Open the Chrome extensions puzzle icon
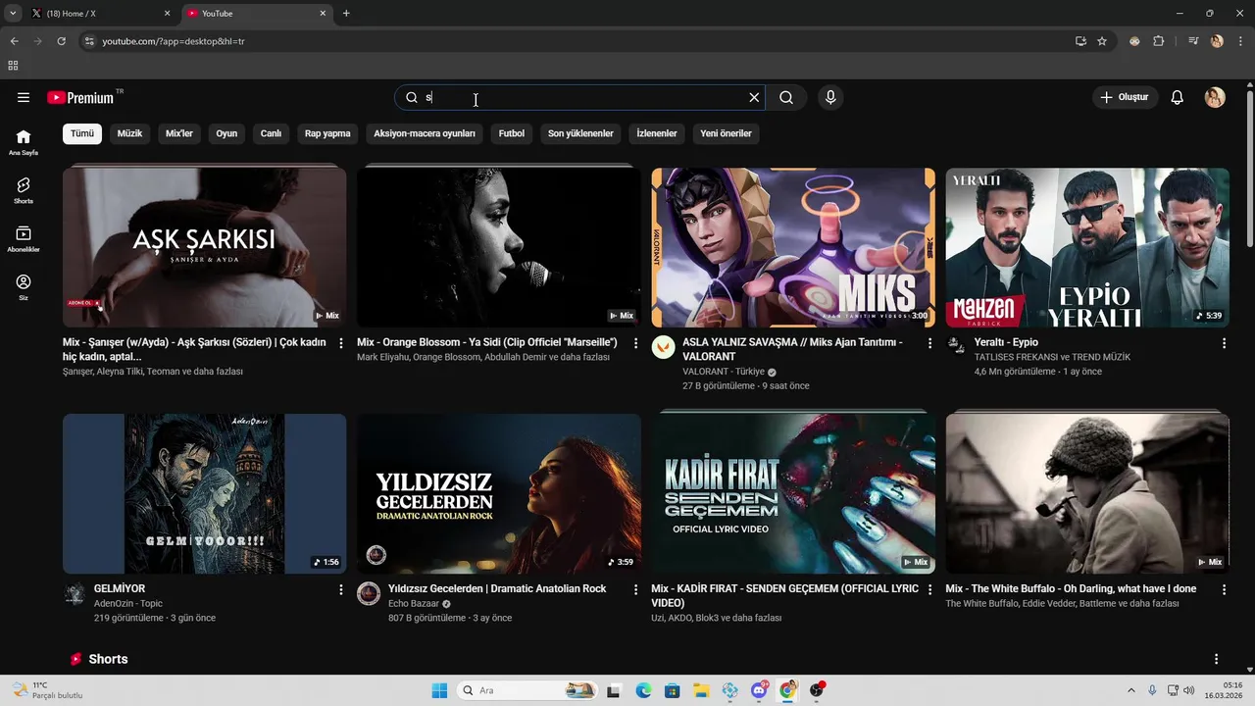Screen dimensions: 1255x706 point(1159,41)
